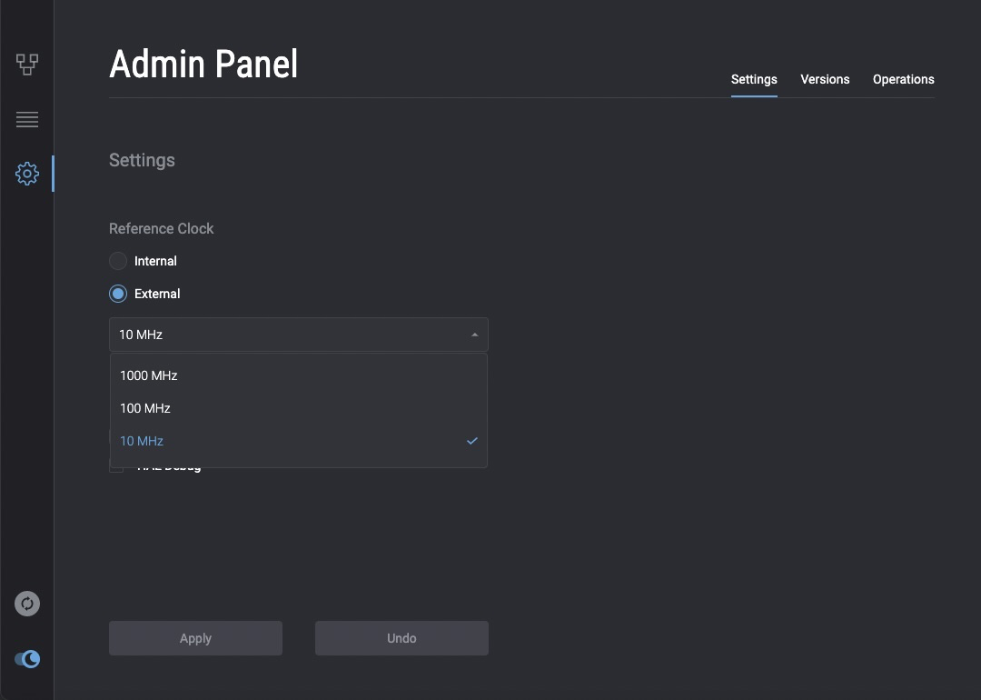Open the Settings tab in top navigation
This screenshot has width=981, height=700.
(754, 79)
